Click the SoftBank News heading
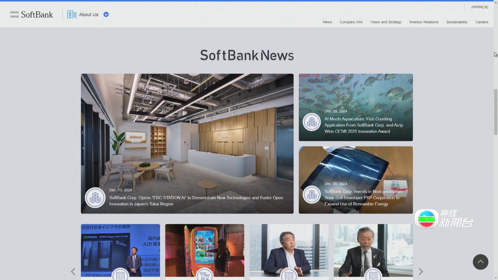The height and width of the screenshot is (280, 498). pos(247,55)
